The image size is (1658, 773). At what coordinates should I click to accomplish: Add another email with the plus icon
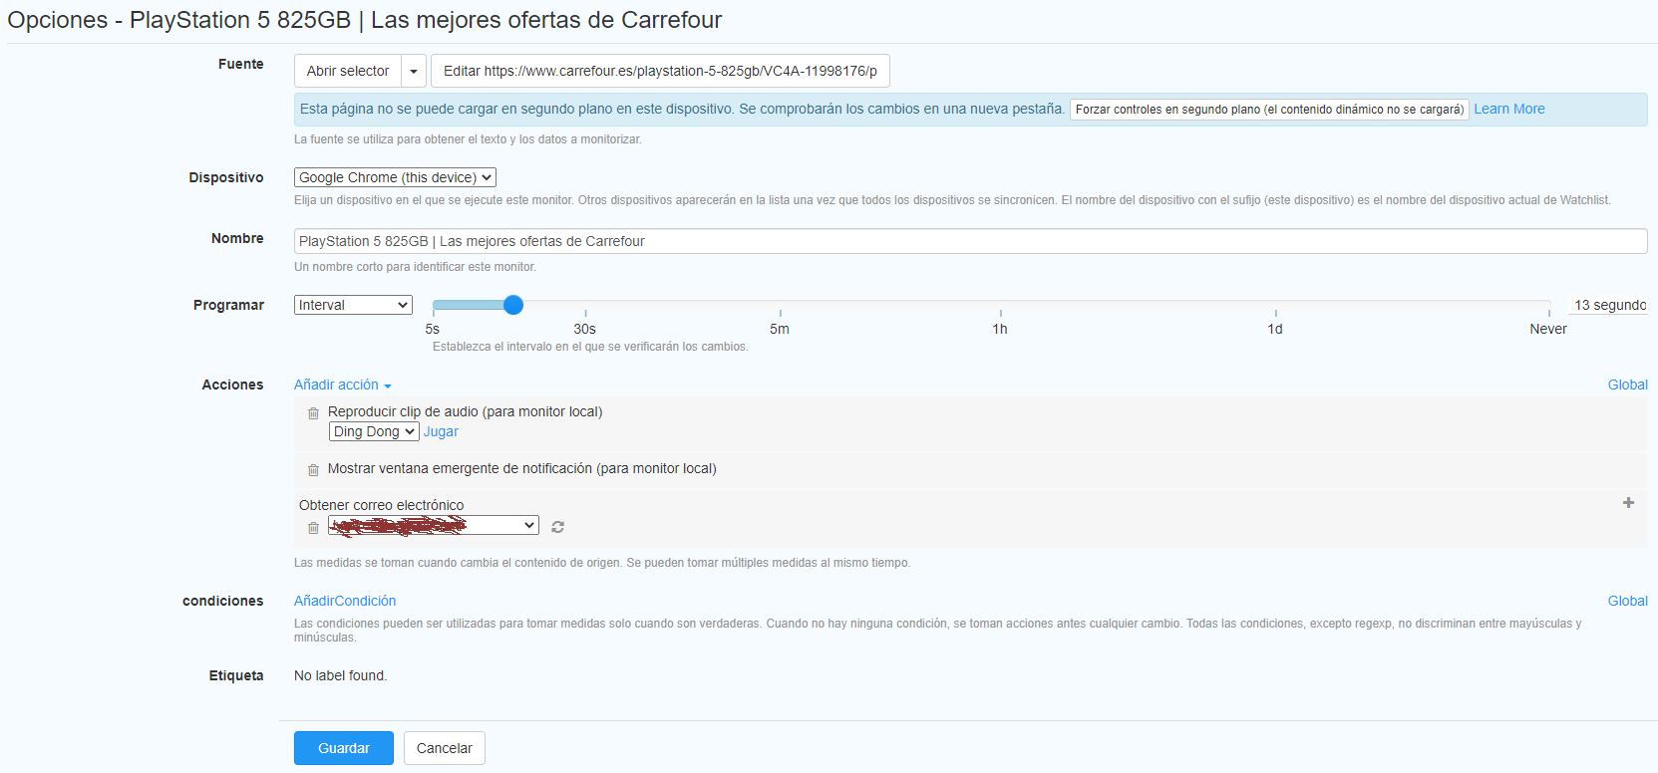coord(1628,503)
